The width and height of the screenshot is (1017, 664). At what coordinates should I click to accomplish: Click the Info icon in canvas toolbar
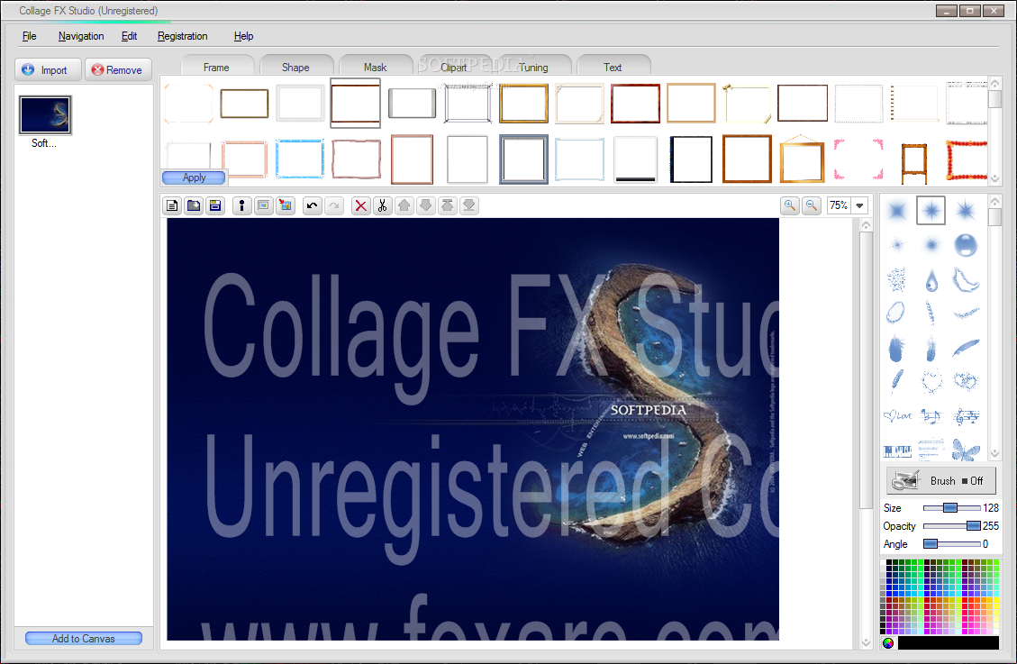[x=242, y=205]
